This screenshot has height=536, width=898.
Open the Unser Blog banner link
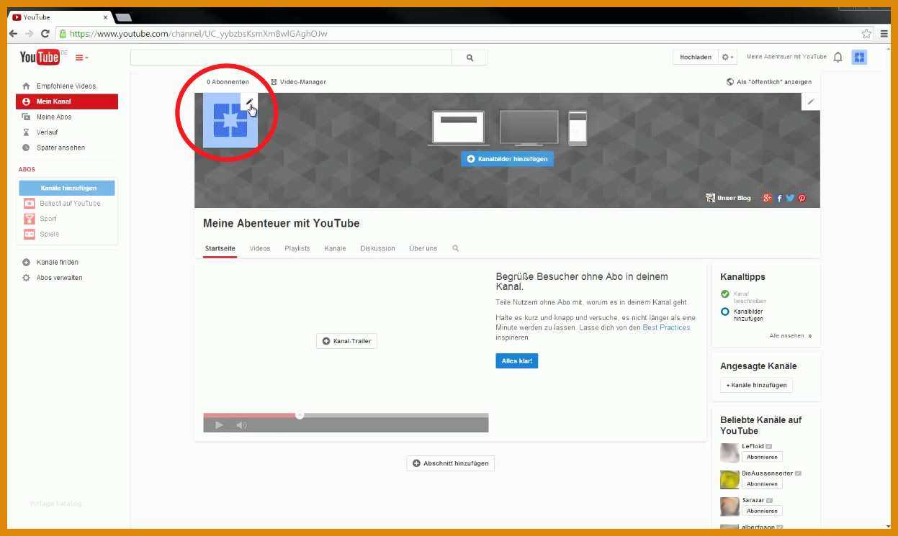(729, 198)
